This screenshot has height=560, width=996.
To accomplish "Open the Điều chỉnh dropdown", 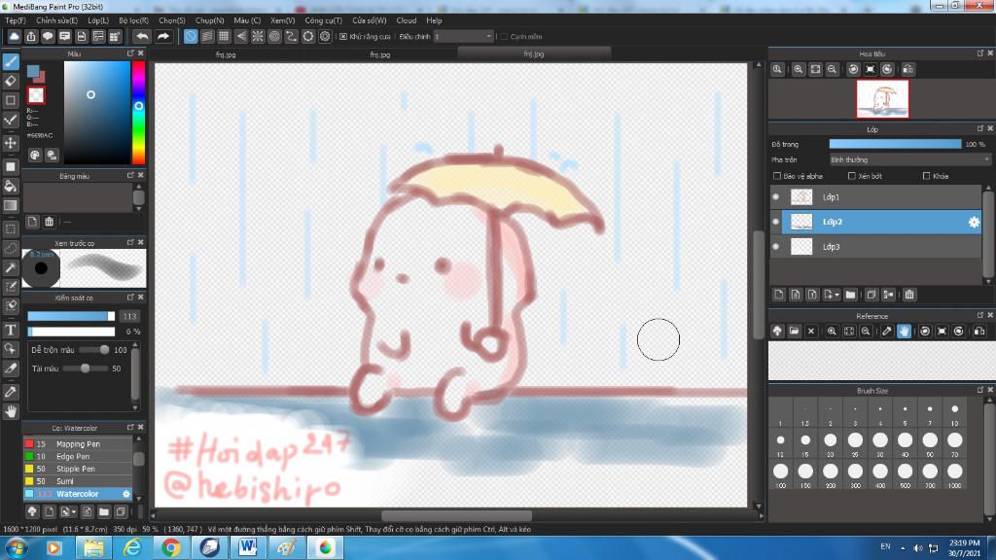I will (463, 37).
